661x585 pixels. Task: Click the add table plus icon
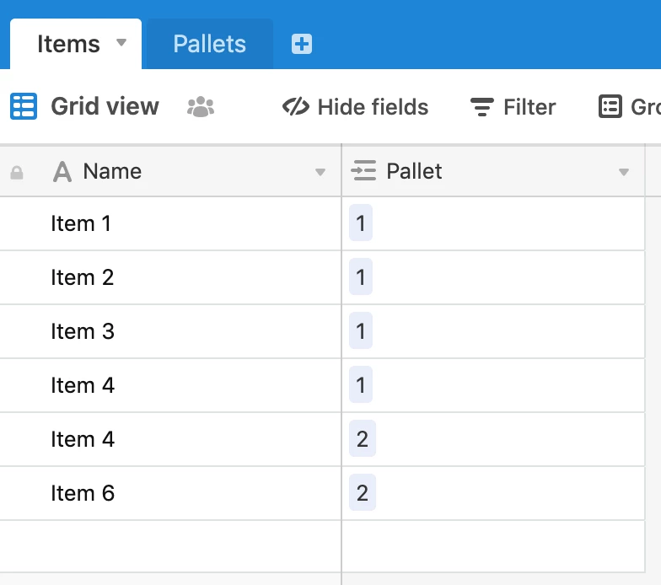pos(302,44)
